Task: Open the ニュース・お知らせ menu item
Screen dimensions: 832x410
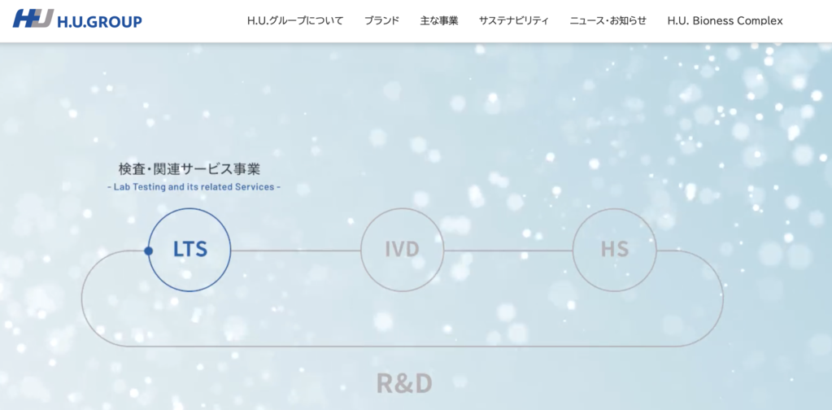Action: click(x=608, y=21)
